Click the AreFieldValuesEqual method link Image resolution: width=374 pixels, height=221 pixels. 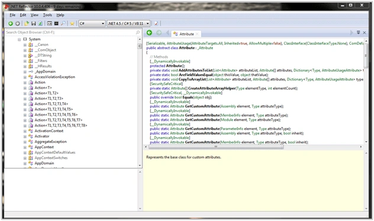click(x=196, y=75)
